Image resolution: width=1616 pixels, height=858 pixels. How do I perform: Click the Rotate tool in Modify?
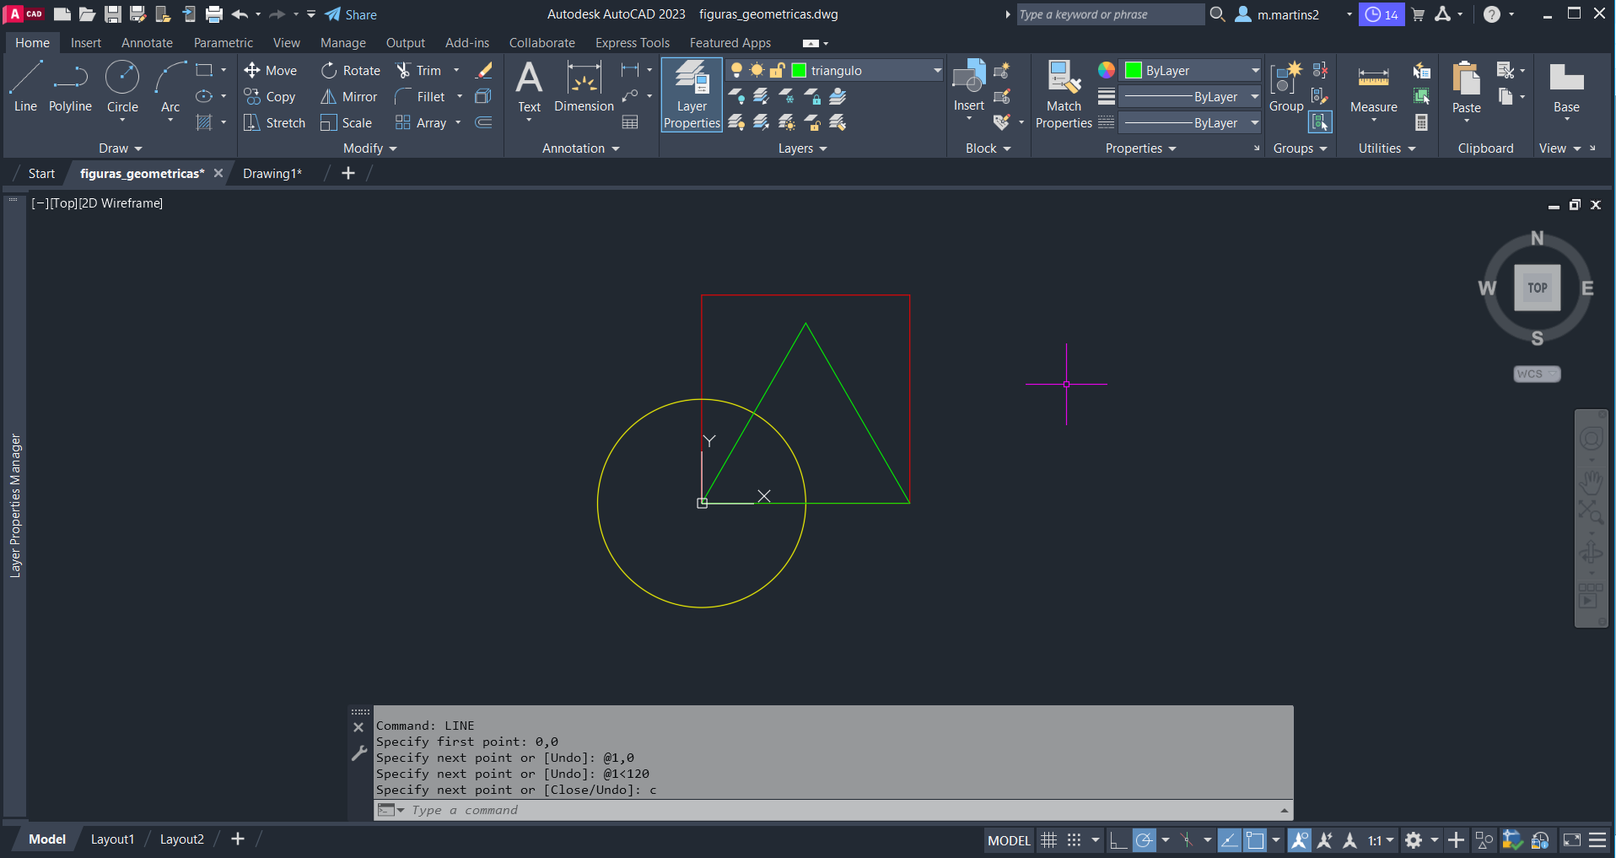click(351, 71)
